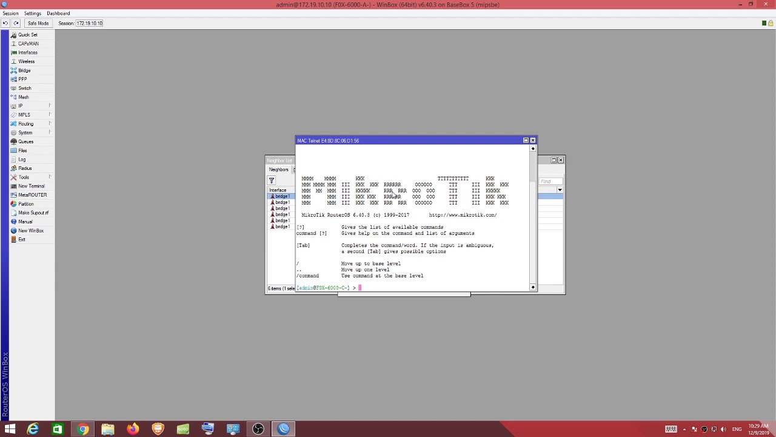Click the Session address field
Viewport: 776px width, 437px height.
(90, 23)
